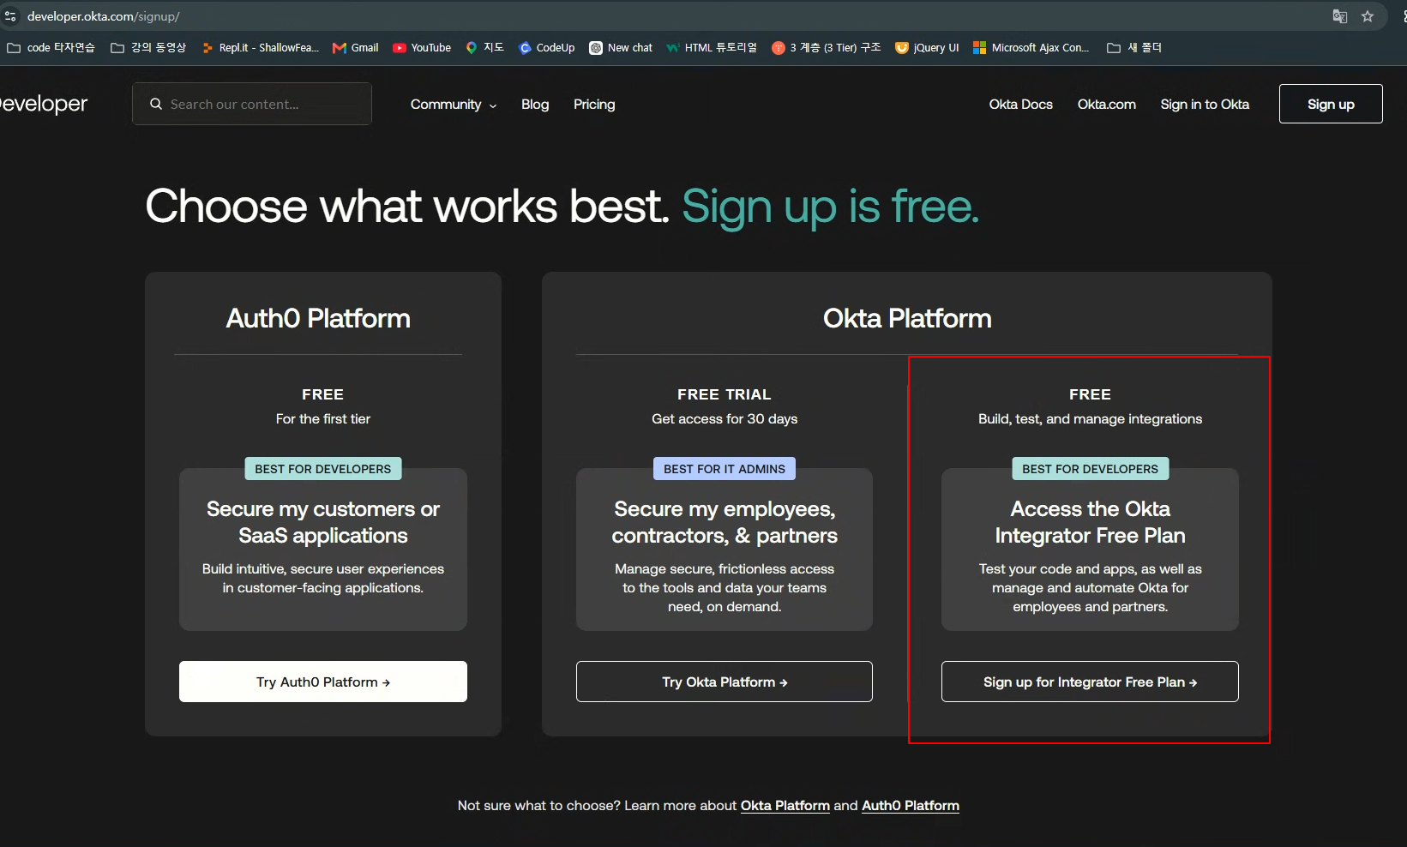Click Get access for 30 days text
The image size is (1407, 847).
pyautogui.click(x=725, y=418)
